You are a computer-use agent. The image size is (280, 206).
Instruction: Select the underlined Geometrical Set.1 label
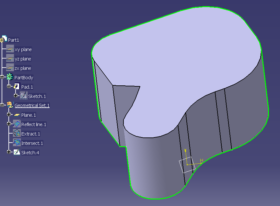tap(32, 105)
